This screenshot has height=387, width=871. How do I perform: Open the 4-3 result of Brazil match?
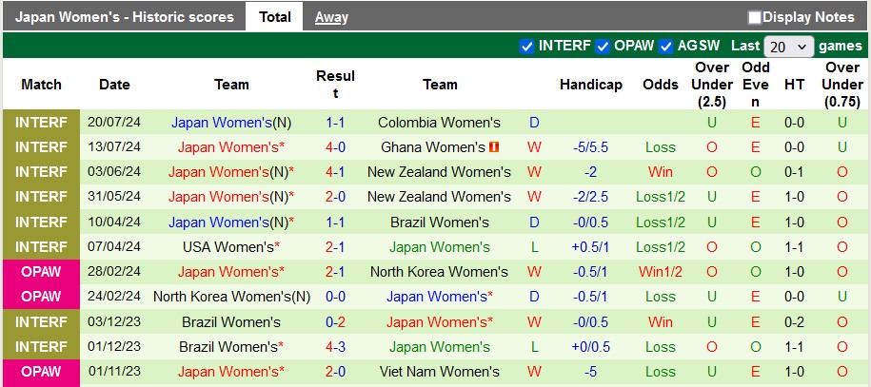335,346
